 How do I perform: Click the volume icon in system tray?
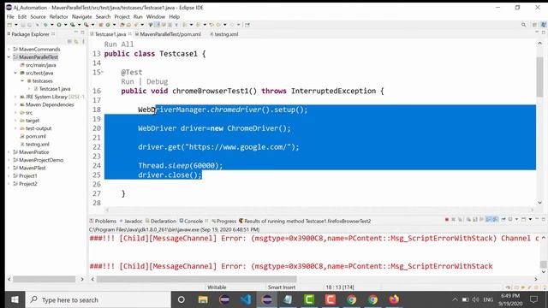pos(475,299)
